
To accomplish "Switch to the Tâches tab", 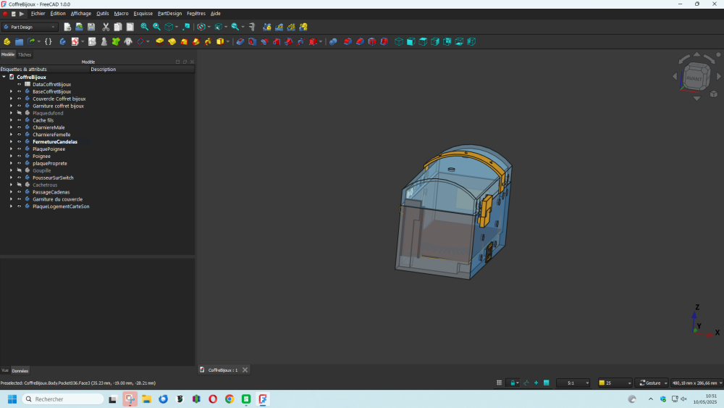I will [25, 54].
